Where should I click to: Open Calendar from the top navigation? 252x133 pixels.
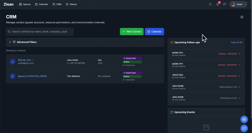point(41,4)
